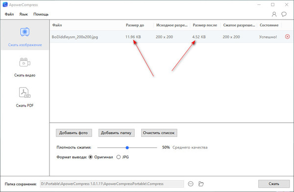Open the Язык menu
Image resolution: width=294 pixels, height=192 pixels.
pyautogui.click(x=24, y=14)
